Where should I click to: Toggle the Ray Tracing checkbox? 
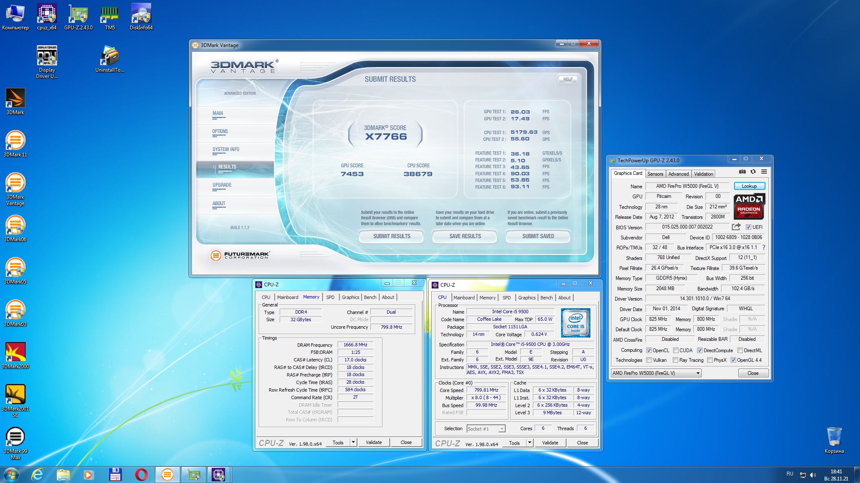coord(675,360)
